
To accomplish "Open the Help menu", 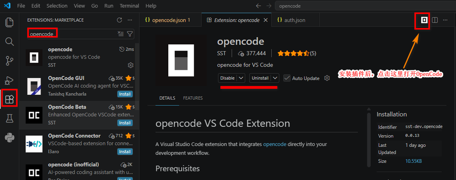I will pyautogui.click(x=151, y=6).
